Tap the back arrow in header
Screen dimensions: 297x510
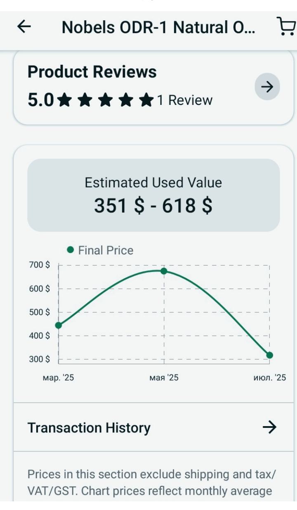24,27
